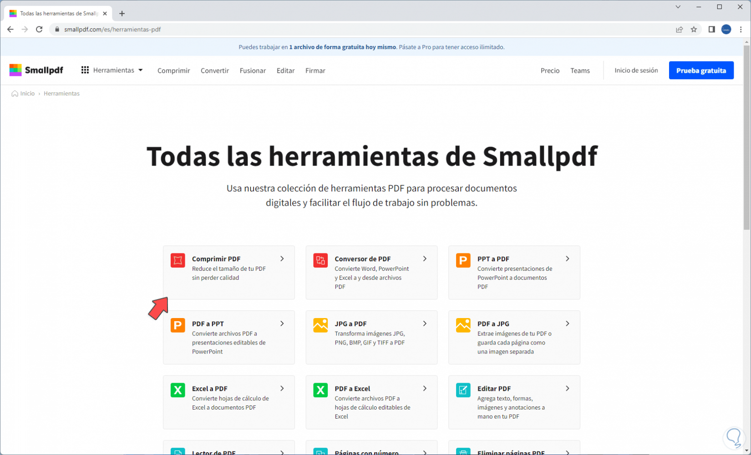Go back to the previous page
The image size is (751, 455).
pos(10,29)
